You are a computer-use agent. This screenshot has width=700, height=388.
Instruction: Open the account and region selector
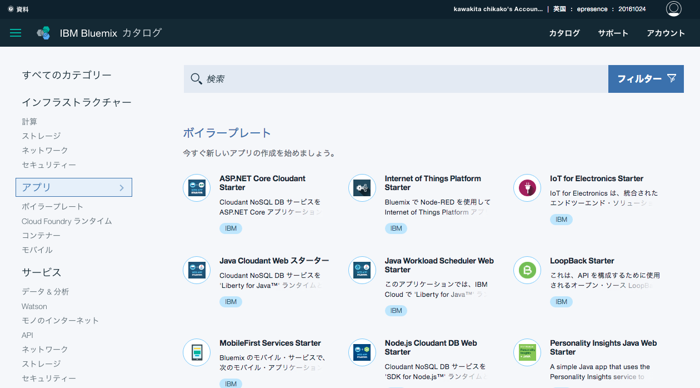[550, 9]
